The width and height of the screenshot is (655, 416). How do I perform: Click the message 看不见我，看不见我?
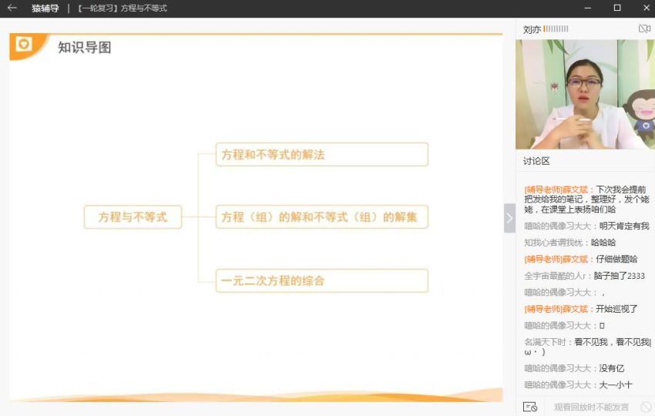point(613,342)
